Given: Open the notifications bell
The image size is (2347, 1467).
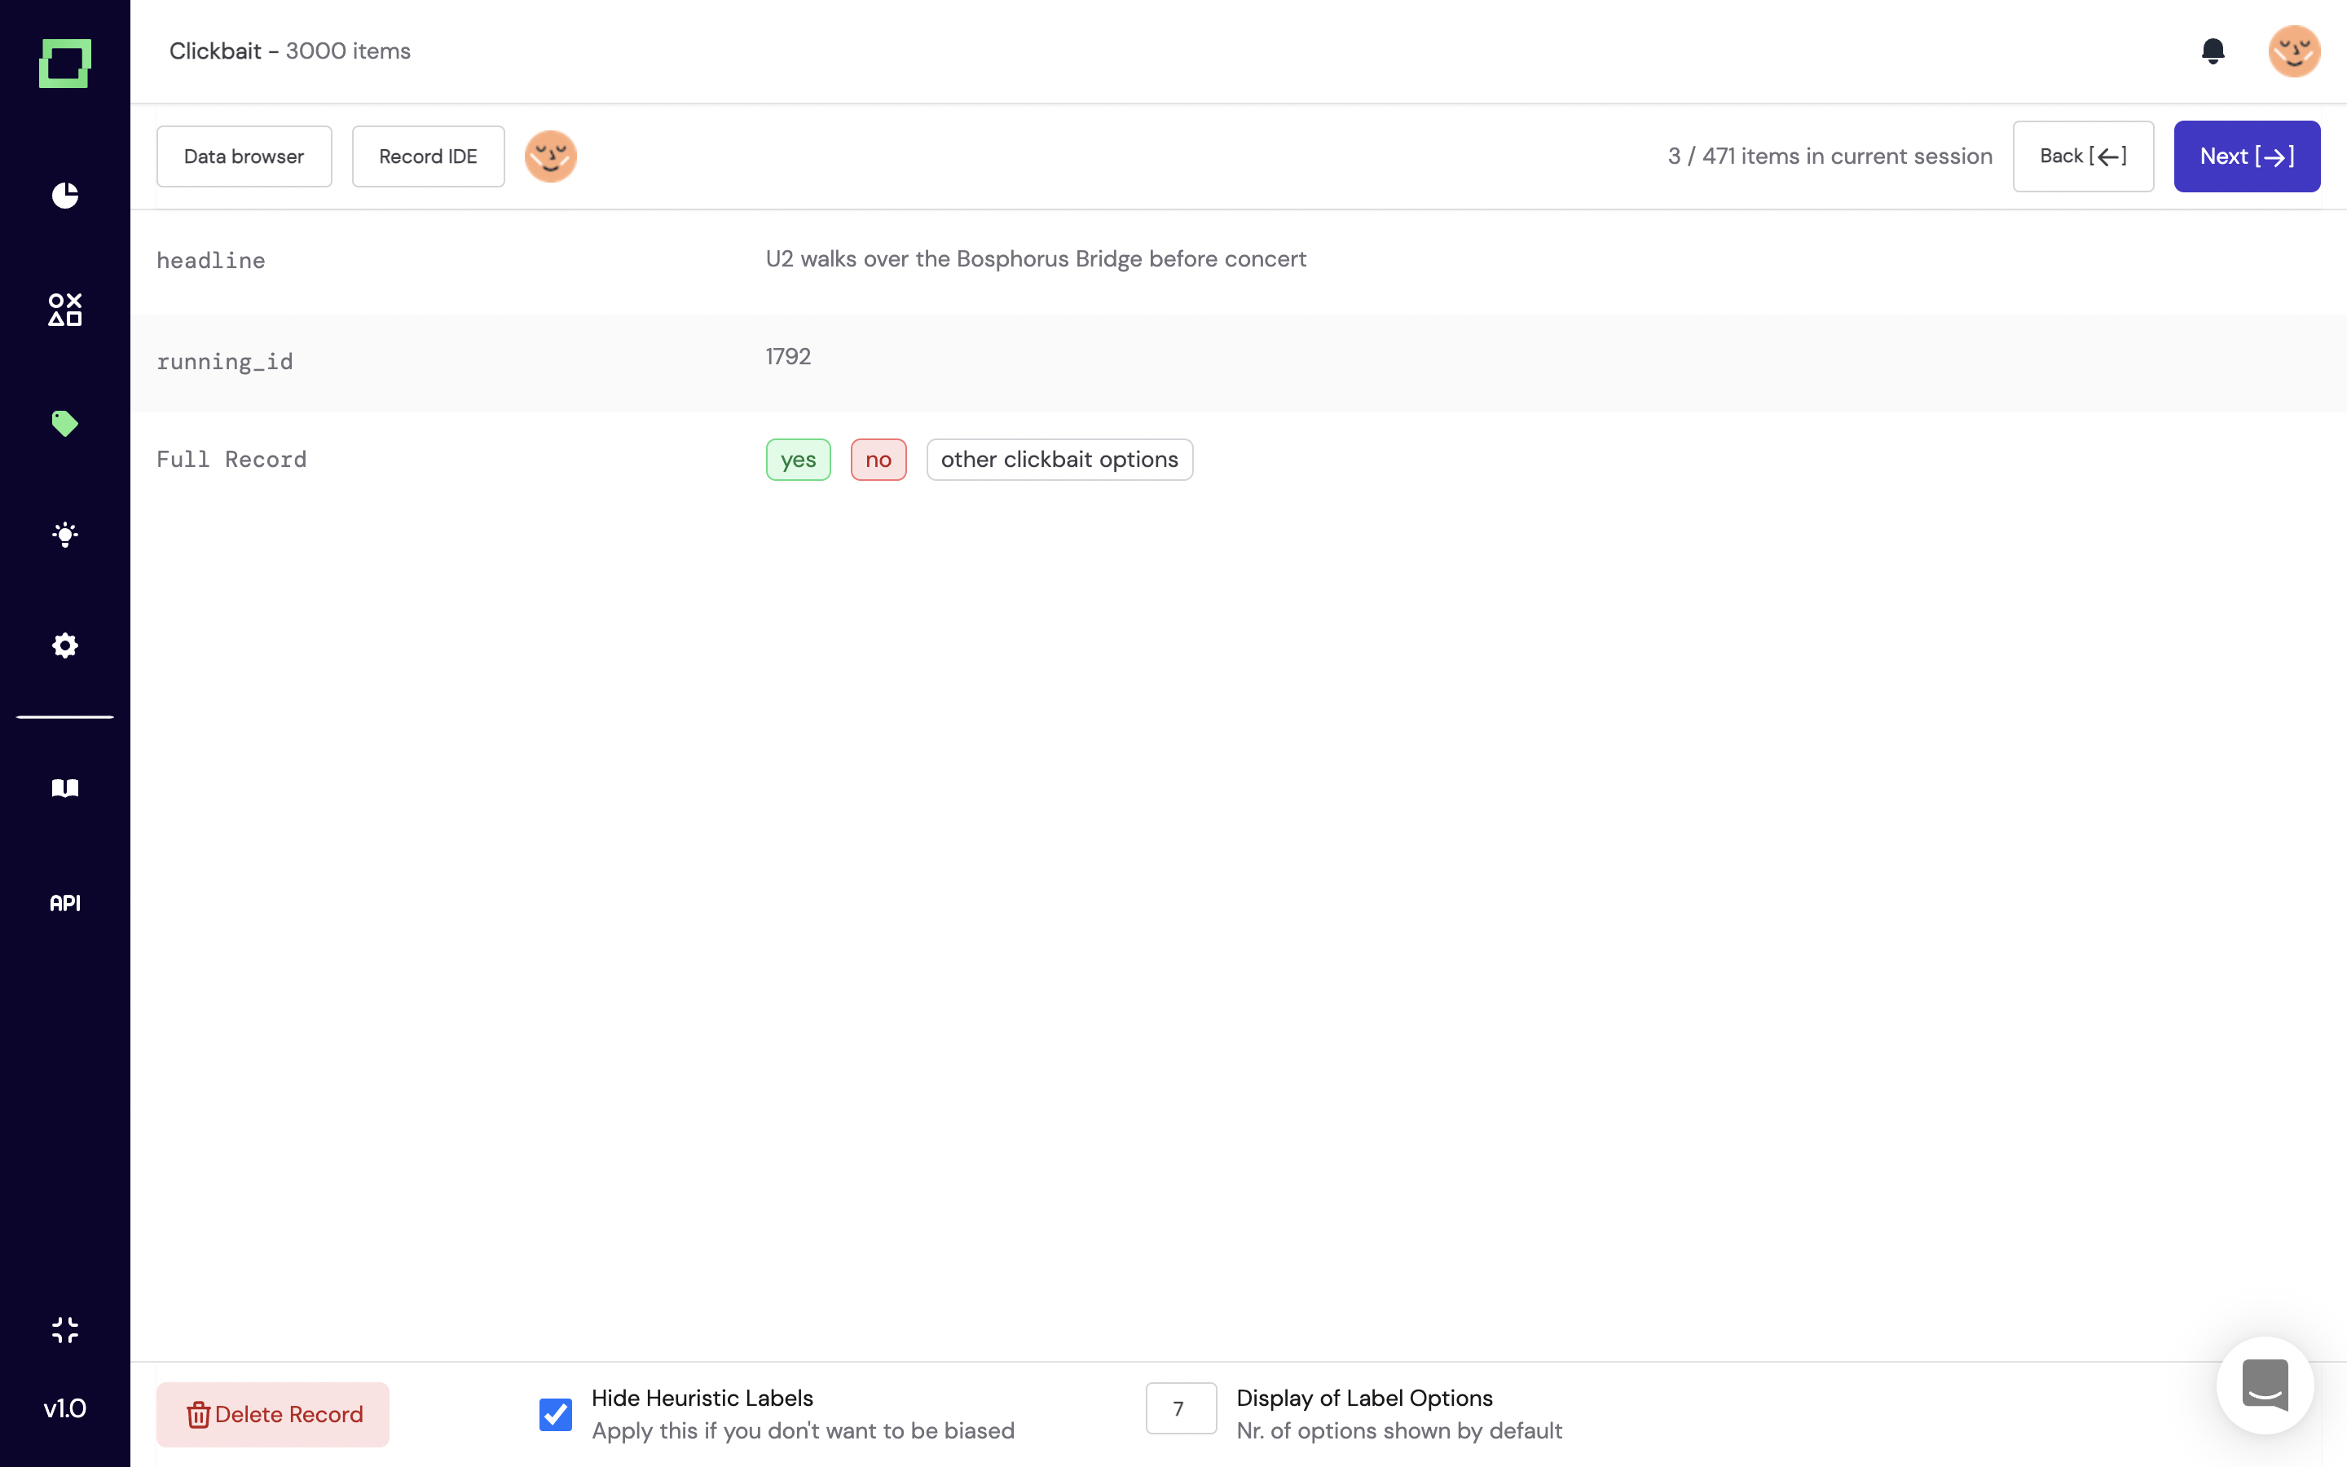Looking at the screenshot, I should [x=2213, y=51].
